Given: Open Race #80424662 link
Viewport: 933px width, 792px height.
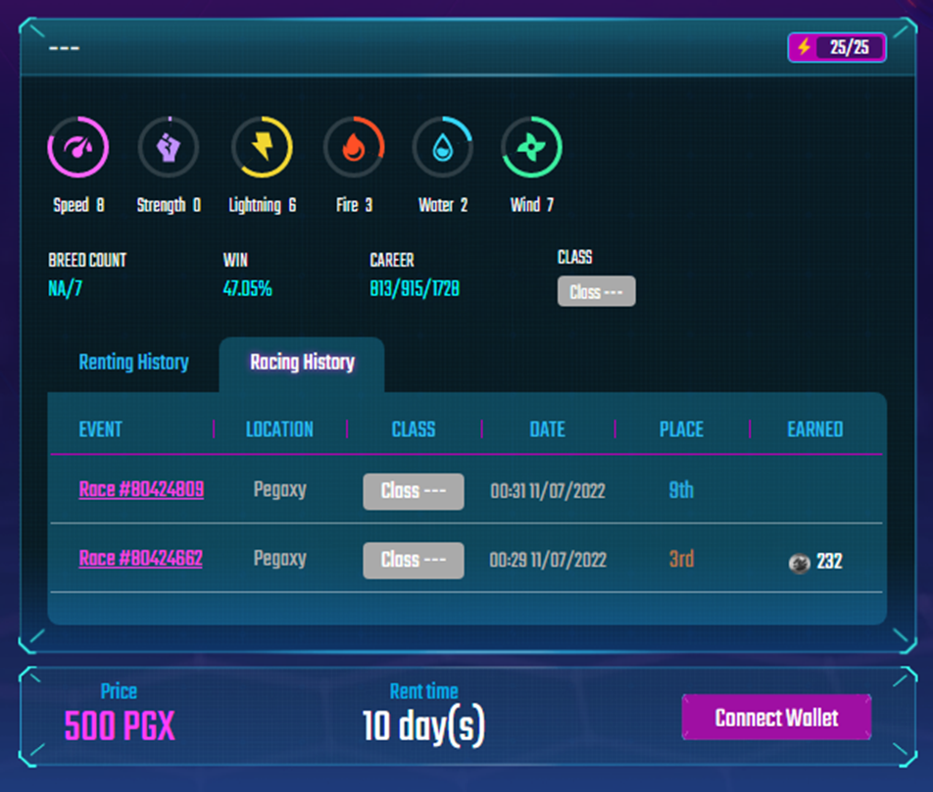Looking at the screenshot, I should (141, 559).
